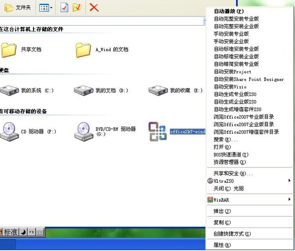Click the soft keyboard IME icon

pyautogui.click(x=40, y=232)
